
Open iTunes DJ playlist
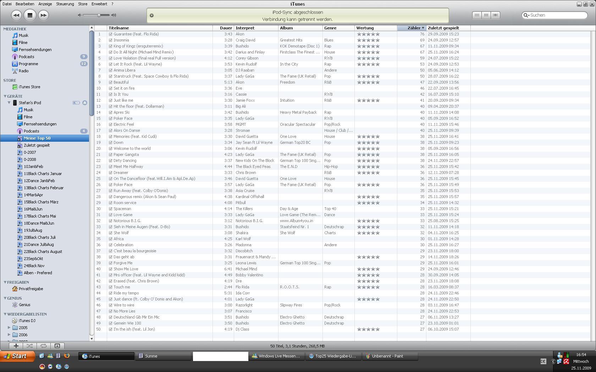click(27, 321)
